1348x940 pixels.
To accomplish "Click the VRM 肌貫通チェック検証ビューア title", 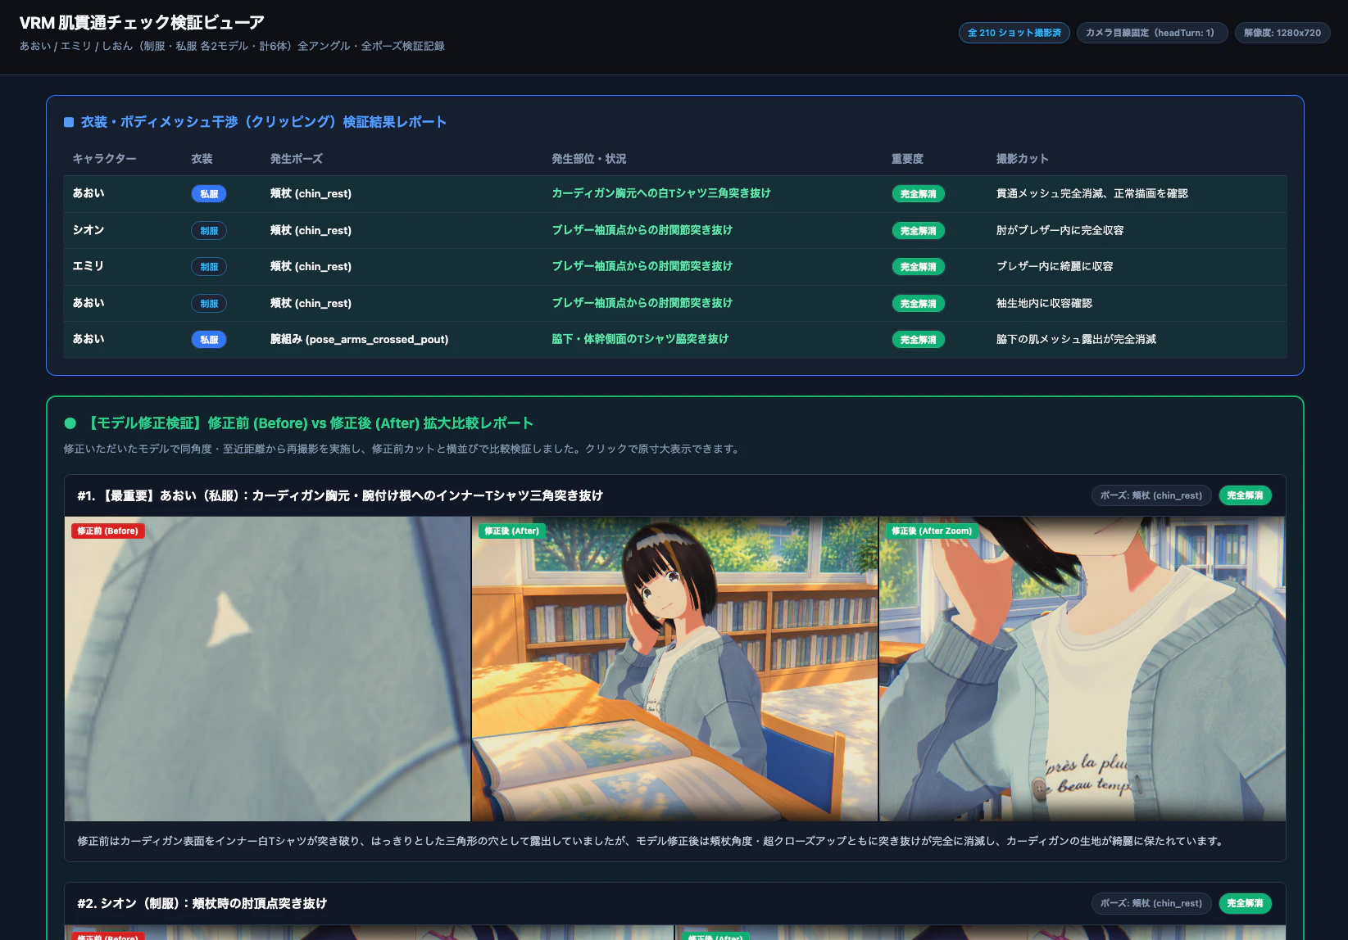I will tap(142, 23).
